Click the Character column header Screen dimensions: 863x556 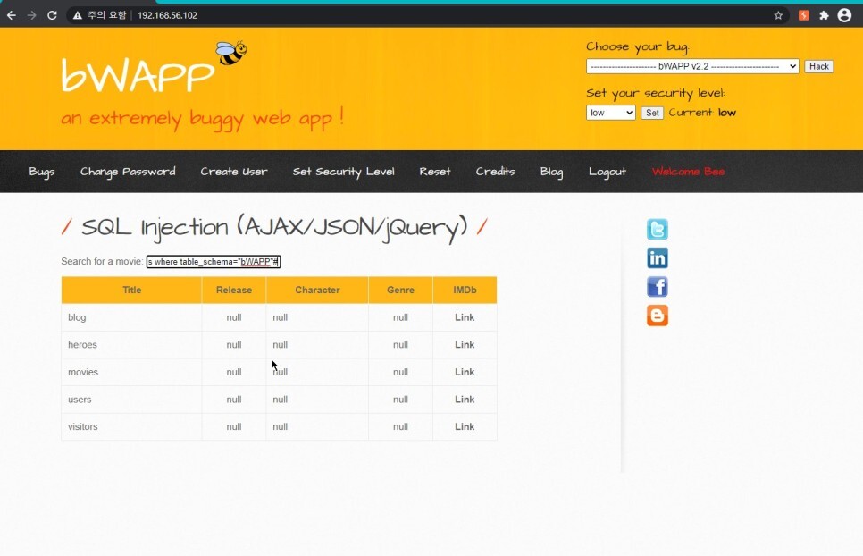[317, 291]
